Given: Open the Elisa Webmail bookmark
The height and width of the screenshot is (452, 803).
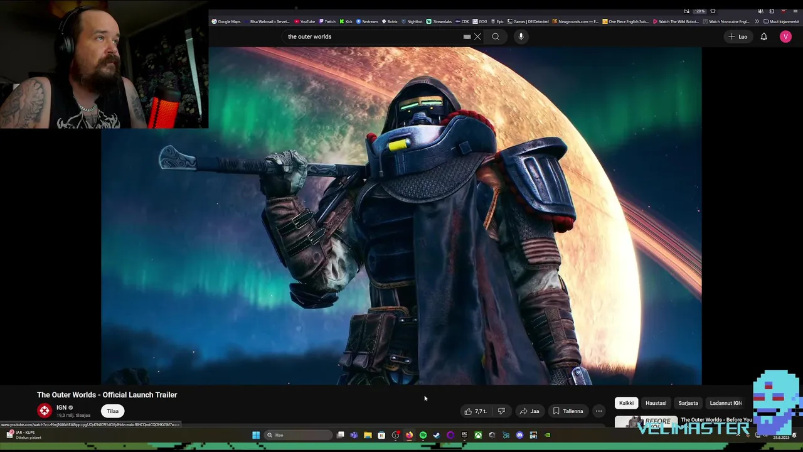Looking at the screenshot, I should [x=267, y=21].
